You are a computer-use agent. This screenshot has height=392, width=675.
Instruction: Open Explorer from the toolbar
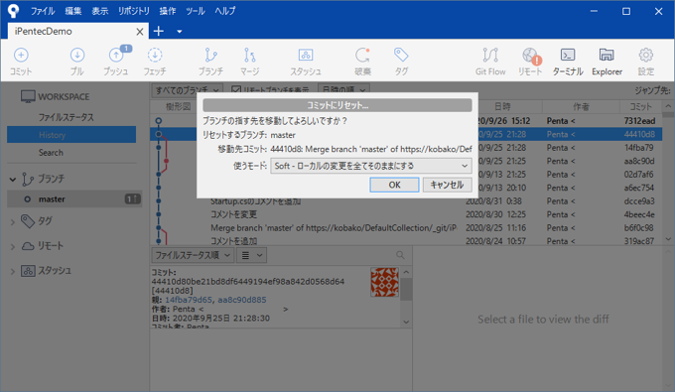(607, 55)
